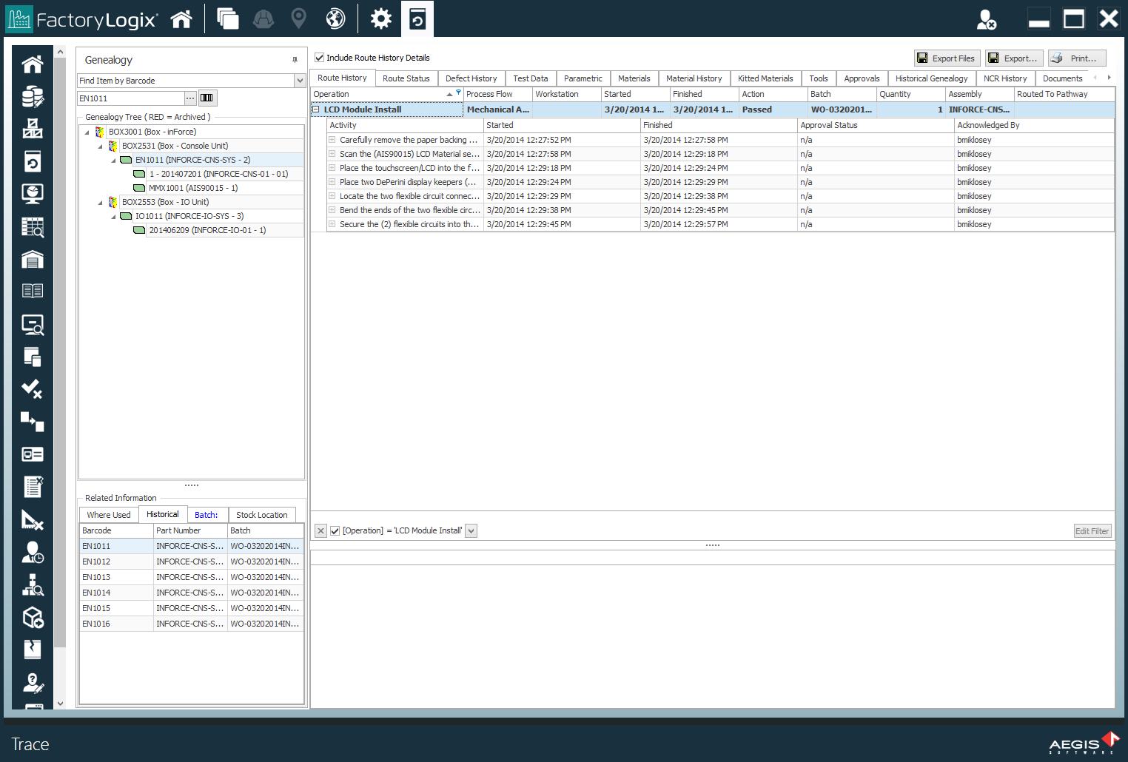
Task: Expand the Scan the AIS90015 LCD Material activity
Action: [331, 154]
